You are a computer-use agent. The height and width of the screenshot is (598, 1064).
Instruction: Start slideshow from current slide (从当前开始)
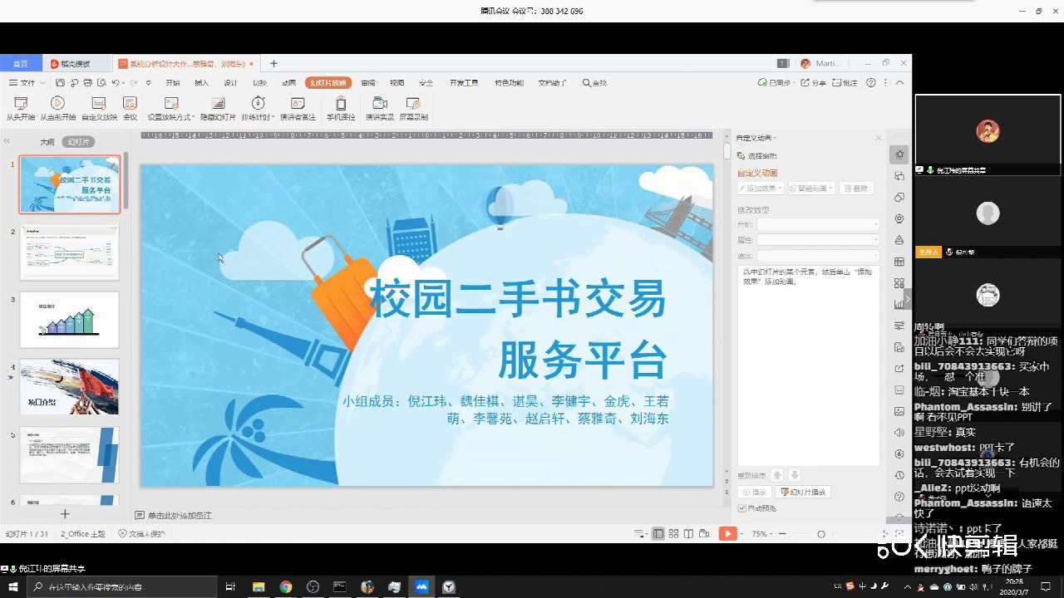tap(57, 108)
